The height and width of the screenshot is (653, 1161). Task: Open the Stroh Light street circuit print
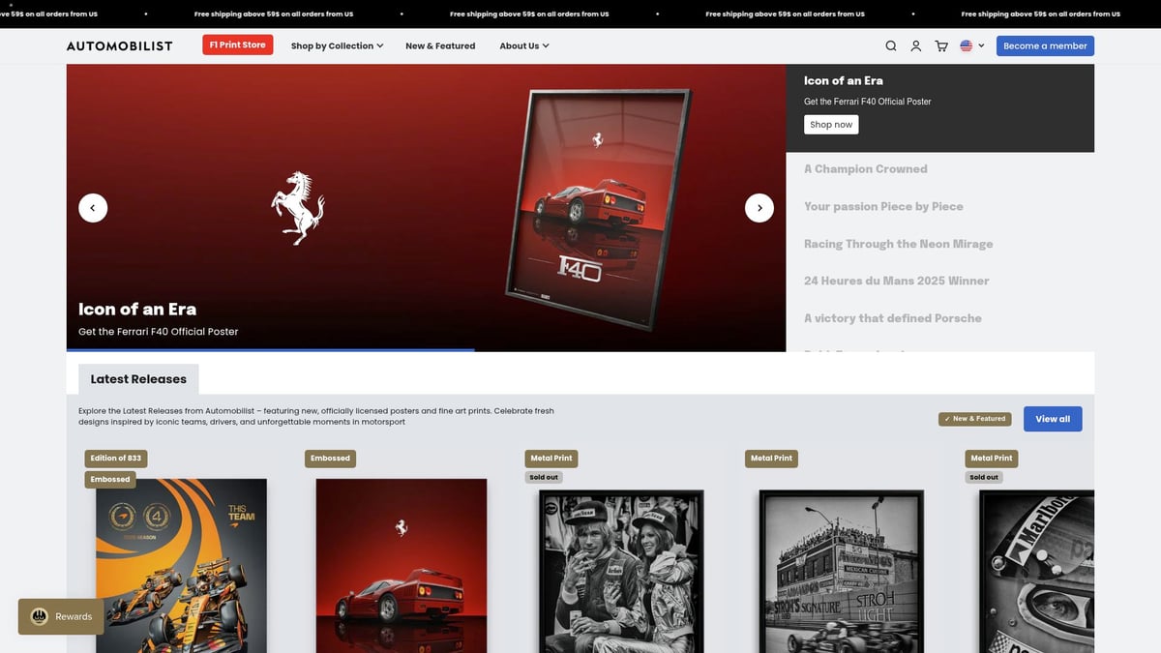pyautogui.click(x=842, y=571)
